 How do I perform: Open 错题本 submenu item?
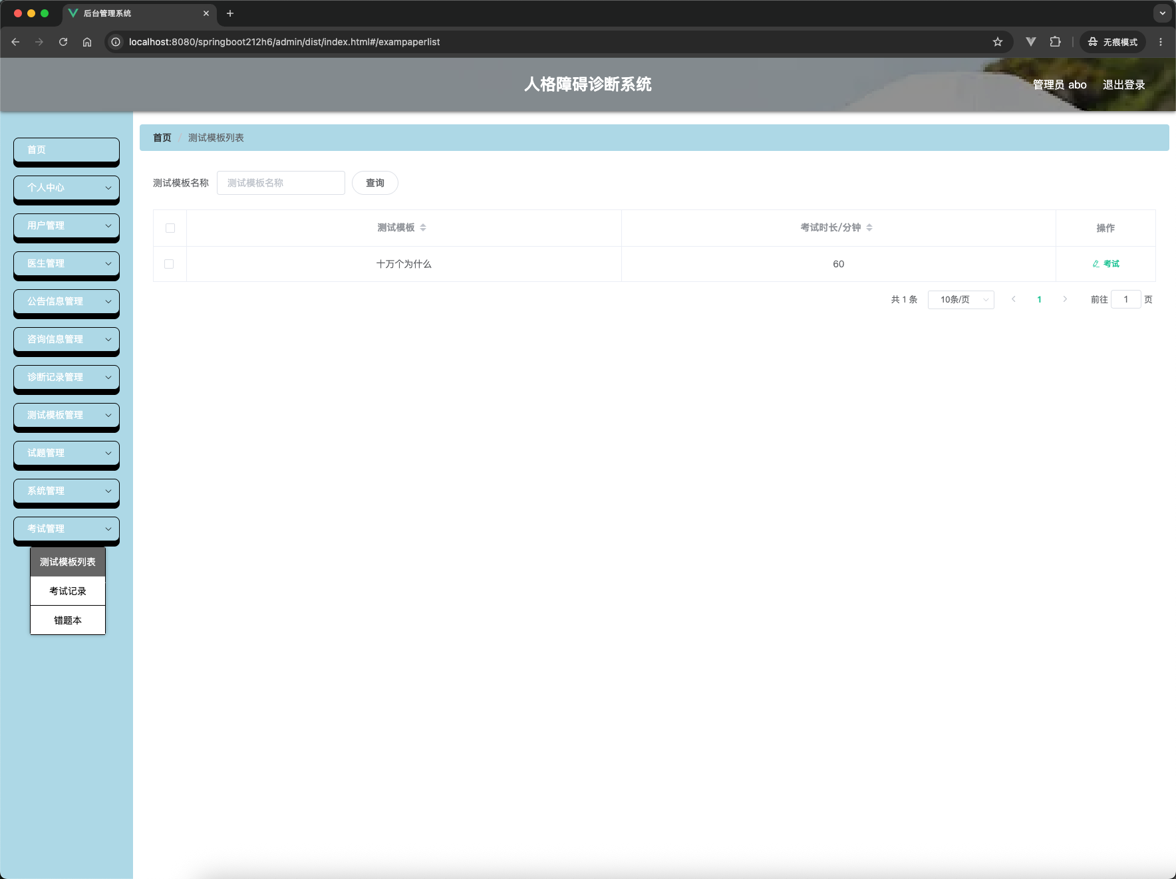point(68,620)
